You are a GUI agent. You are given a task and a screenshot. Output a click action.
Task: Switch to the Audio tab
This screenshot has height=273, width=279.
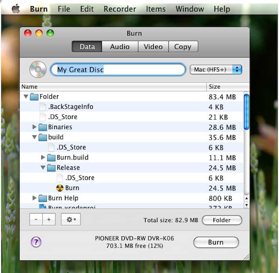coord(120,47)
